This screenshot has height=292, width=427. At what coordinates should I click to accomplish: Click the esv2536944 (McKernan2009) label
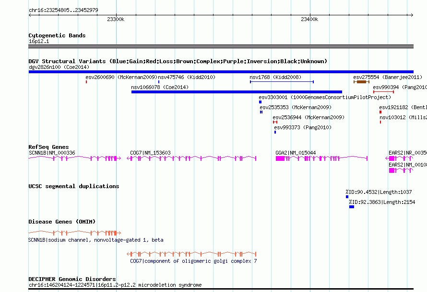click(308, 117)
